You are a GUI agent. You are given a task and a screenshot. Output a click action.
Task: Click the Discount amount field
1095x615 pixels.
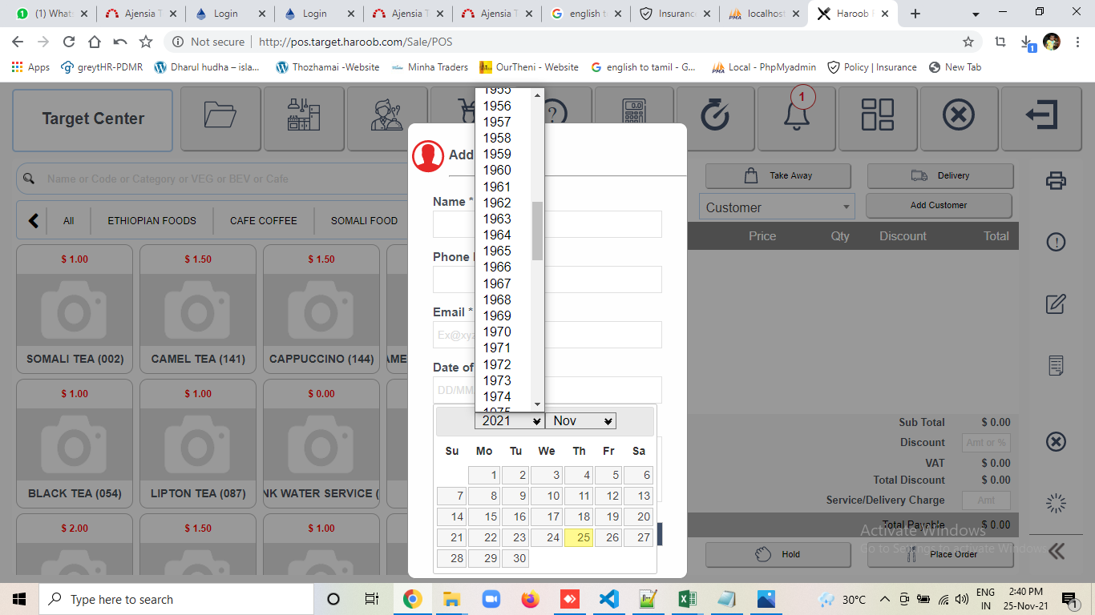[x=986, y=442]
